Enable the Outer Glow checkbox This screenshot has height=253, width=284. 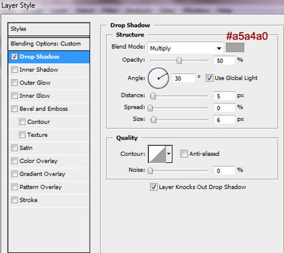tap(15, 83)
